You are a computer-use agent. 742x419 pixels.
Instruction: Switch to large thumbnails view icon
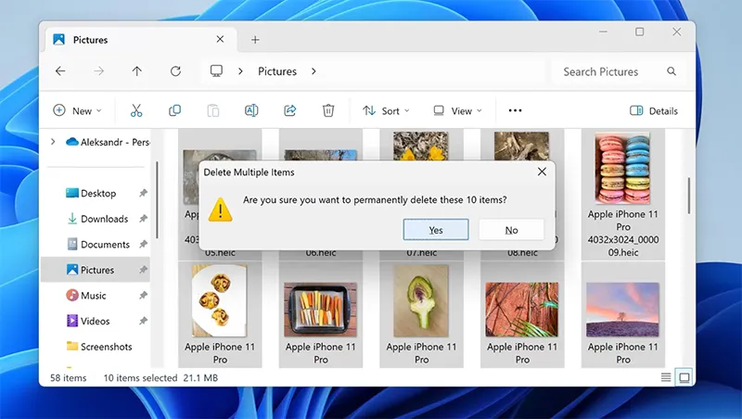pos(684,377)
